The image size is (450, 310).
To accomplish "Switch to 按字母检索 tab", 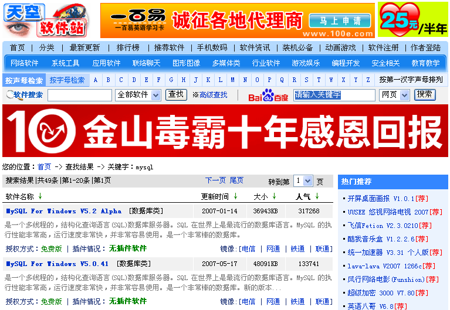I will tap(67, 80).
